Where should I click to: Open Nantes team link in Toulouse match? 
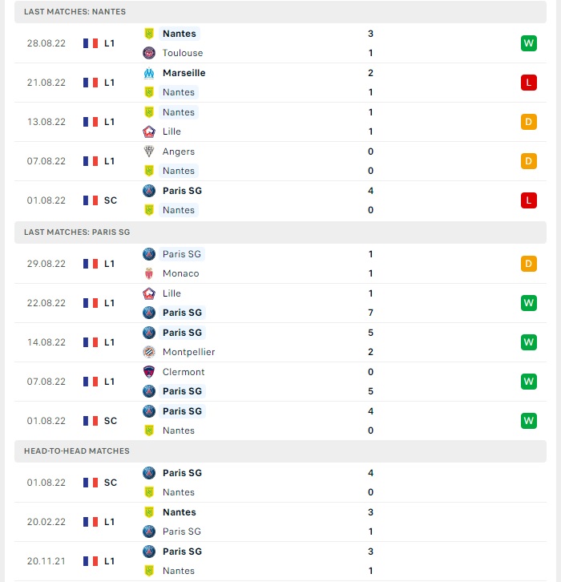click(180, 34)
